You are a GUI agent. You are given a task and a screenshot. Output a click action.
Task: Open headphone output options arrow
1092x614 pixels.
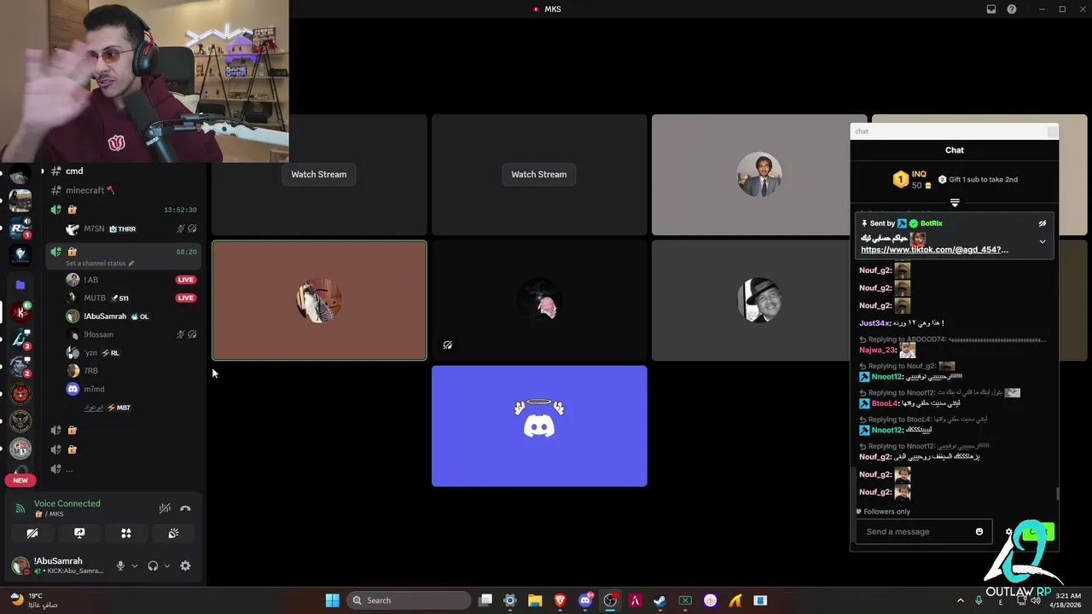tap(167, 565)
